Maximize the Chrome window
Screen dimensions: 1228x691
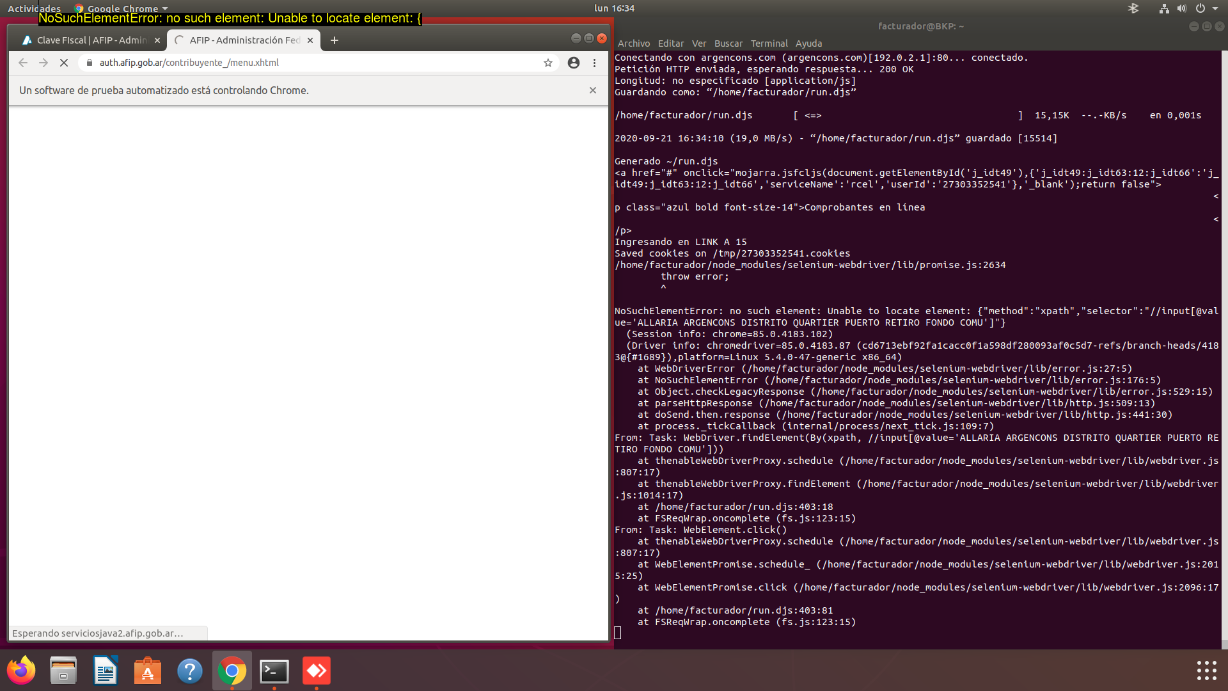589,38
